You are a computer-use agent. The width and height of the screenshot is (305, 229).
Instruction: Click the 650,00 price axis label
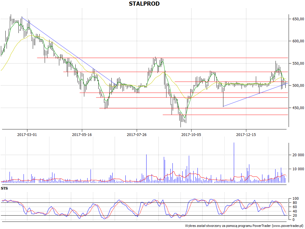click(x=298, y=19)
